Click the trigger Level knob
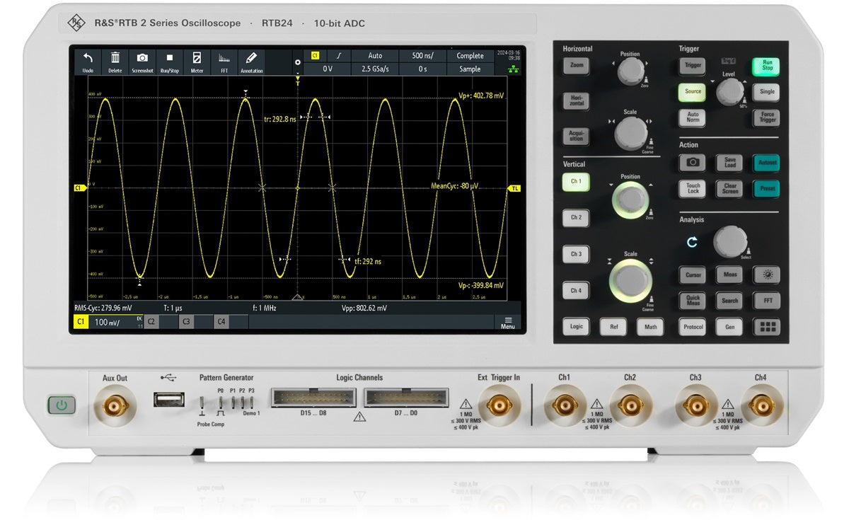849x520 pixels. point(729,92)
